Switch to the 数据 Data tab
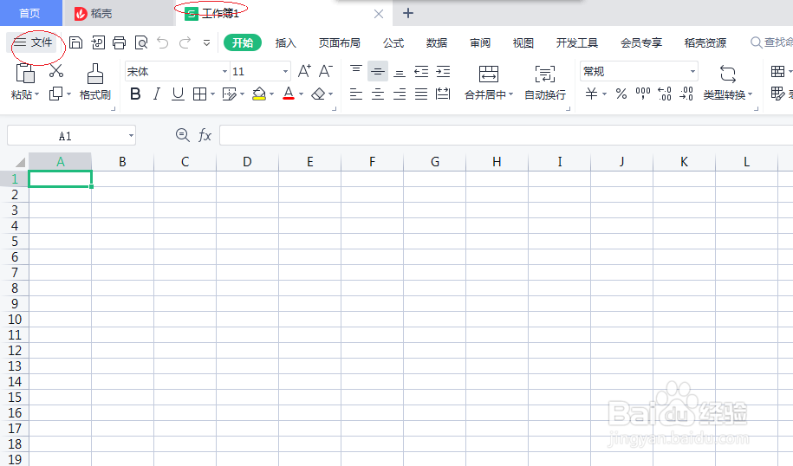Screen dimensions: 793x466 point(437,43)
